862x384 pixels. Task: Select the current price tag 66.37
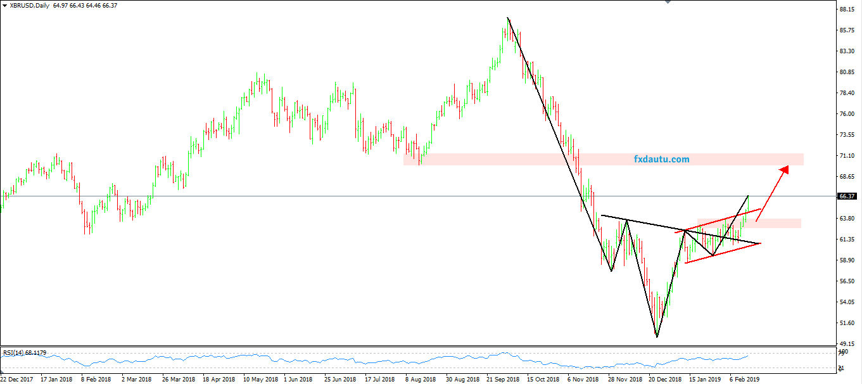[x=847, y=196]
